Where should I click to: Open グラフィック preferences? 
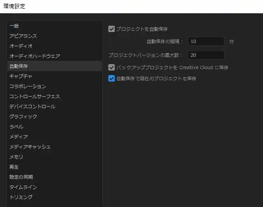pyautogui.click(x=55, y=116)
